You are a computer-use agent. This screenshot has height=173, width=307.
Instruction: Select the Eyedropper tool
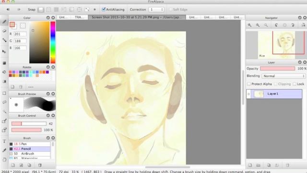click(4, 150)
